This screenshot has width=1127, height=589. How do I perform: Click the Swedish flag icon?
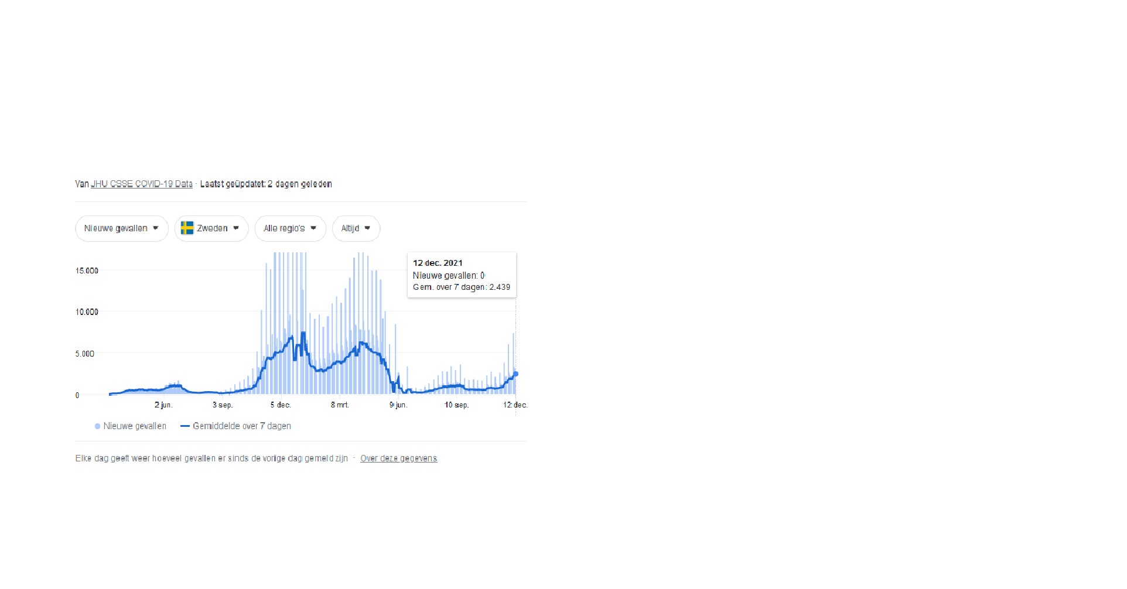[x=187, y=228]
